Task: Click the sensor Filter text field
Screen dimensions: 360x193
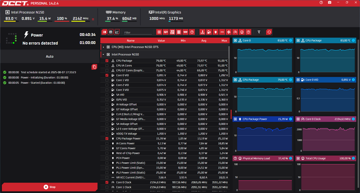Action: pos(138,32)
